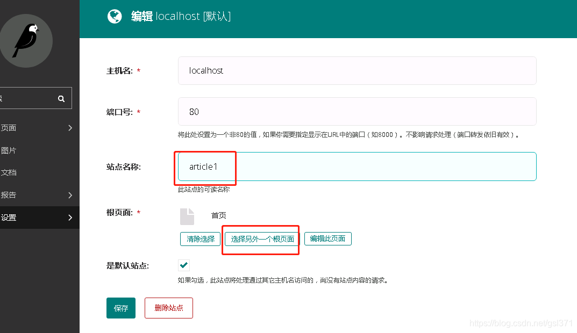Click the 是默认站点 label
The image size is (577, 333).
[x=127, y=266]
